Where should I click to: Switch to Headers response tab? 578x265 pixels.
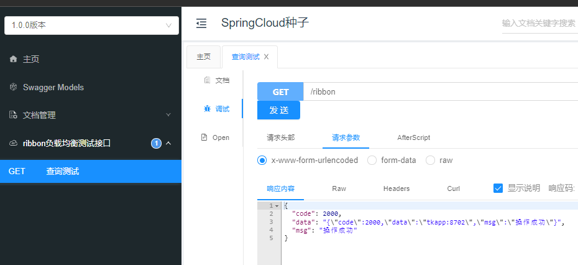click(x=397, y=188)
